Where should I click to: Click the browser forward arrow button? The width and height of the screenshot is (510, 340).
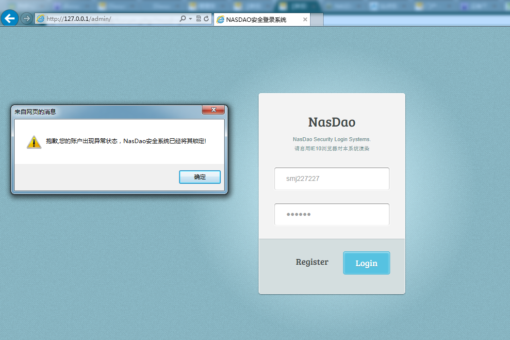[x=27, y=18]
